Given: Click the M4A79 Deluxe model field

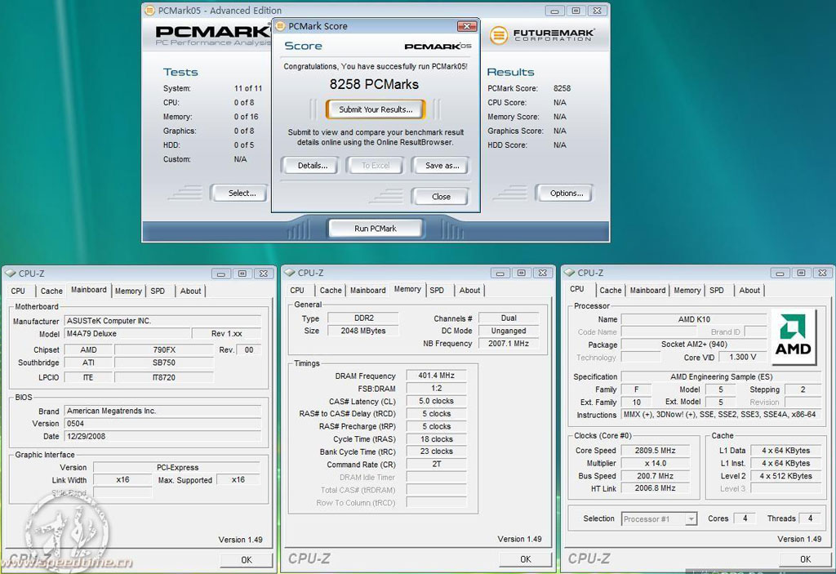Looking at the screenshot, I should coord(127,333).
